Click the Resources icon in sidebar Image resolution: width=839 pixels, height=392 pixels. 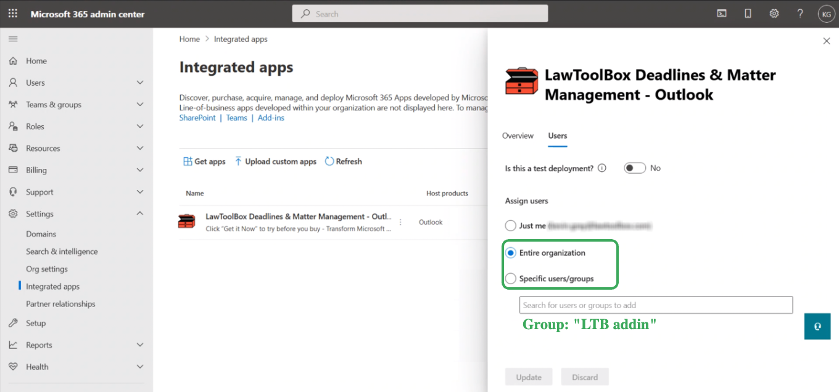(x=13, y=149)
